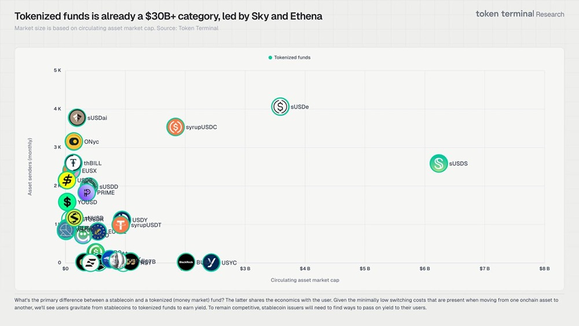This screenshot has height=326, width=579.
Task: Select the EU flag token icon
Action: point(97,232)
